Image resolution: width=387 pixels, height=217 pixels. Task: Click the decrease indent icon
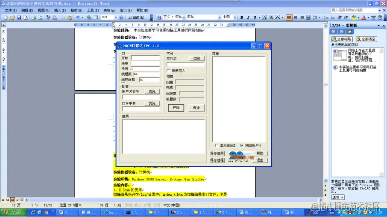click(x=339, y=17)
